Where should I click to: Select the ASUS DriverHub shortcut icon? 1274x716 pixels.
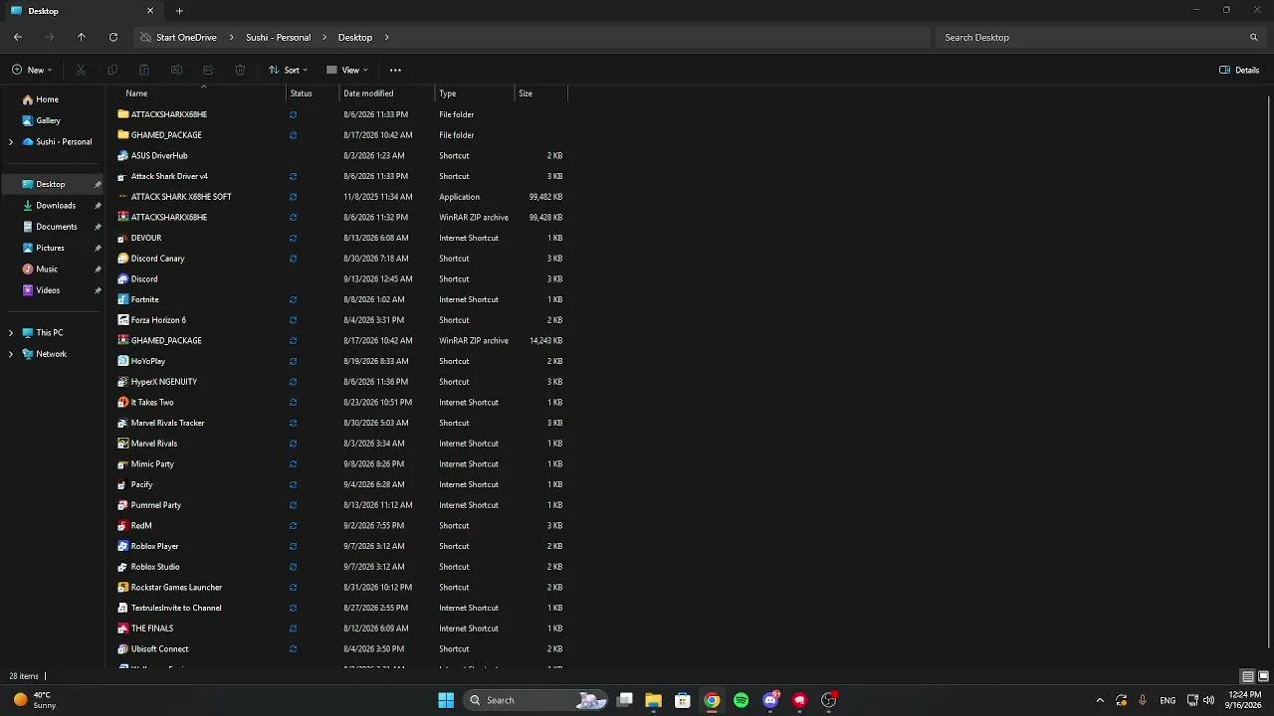123,155
